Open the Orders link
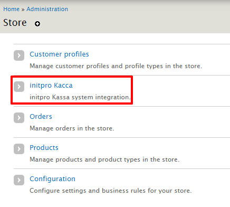Viewport: 230px width, 207px height. 41,117
